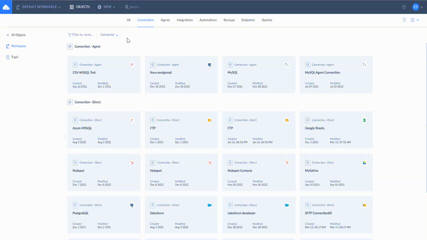Expand the Connector filter dropdown
Screen dimensions: 427x240
[109, 35]
